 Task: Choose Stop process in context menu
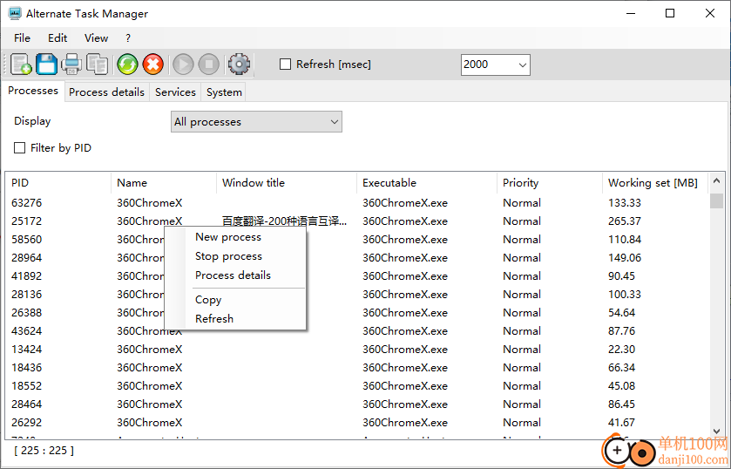(235, 256)
